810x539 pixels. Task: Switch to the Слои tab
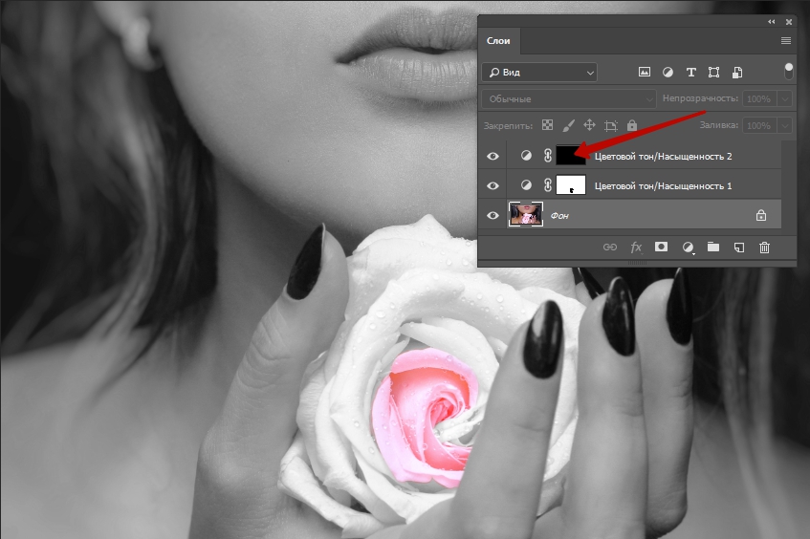[x=498, y=41]
